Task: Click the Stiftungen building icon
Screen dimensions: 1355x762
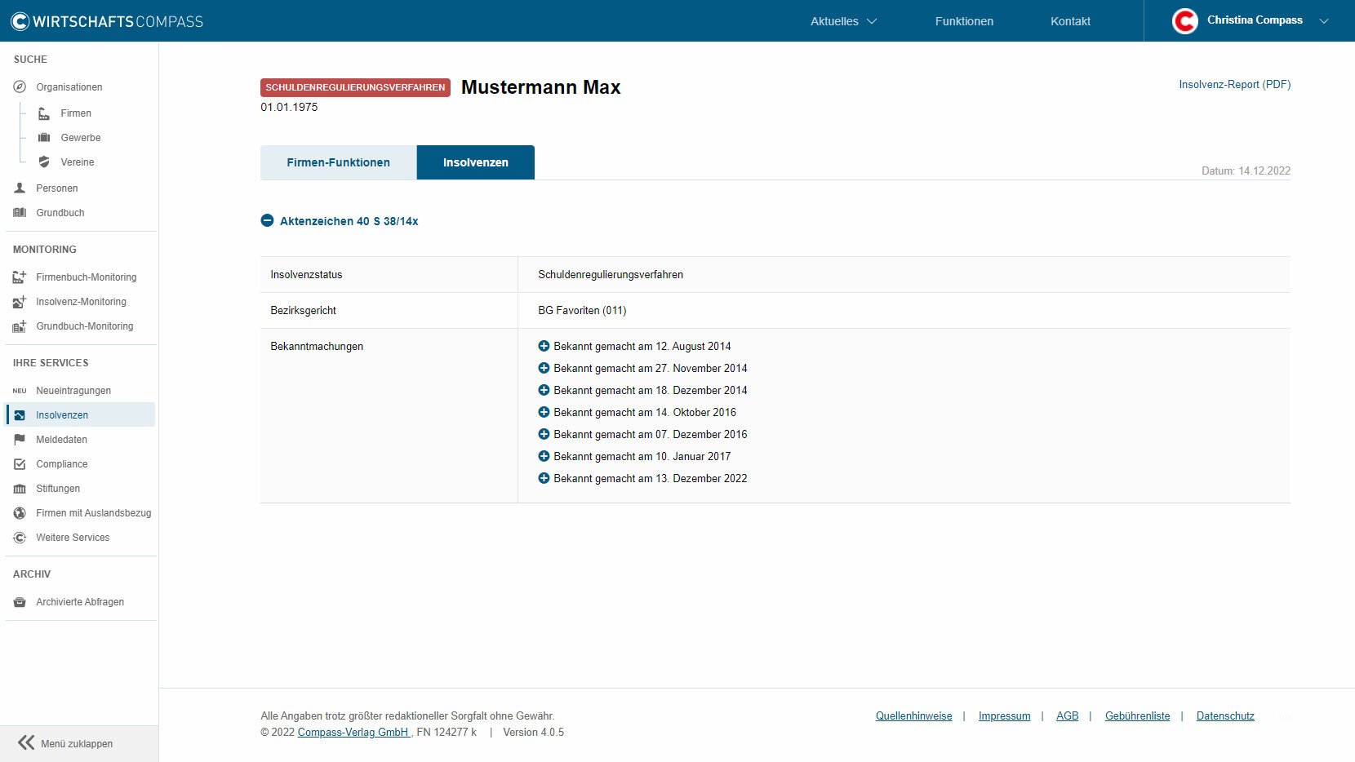Action: (x=20, y=489)
